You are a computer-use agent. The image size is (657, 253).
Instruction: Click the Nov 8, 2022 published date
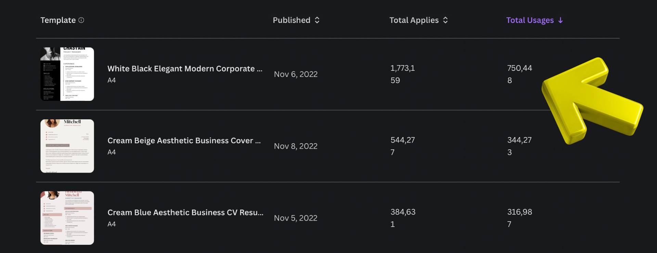pyautogui.click(x=296, y=146)
